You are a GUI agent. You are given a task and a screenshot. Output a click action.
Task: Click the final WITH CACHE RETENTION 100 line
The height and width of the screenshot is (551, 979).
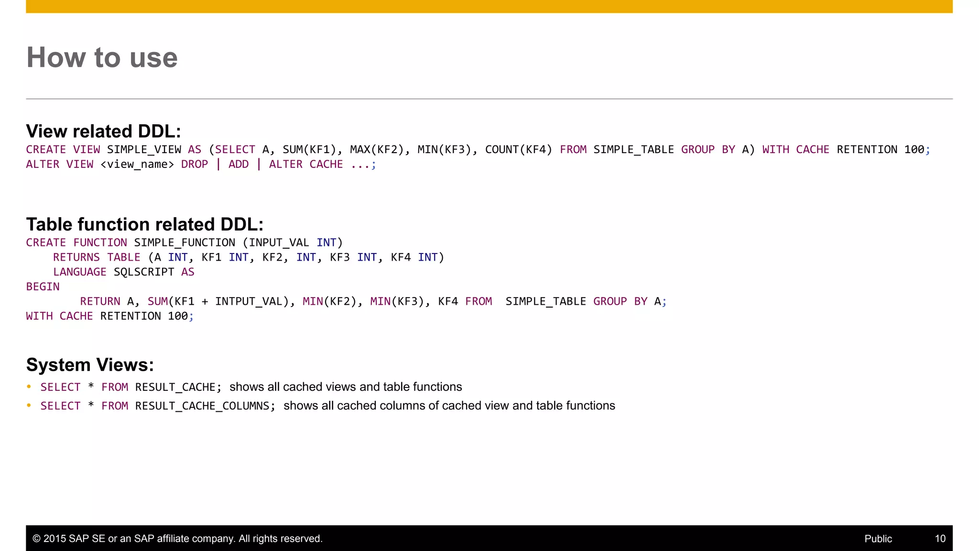(110, 316)
